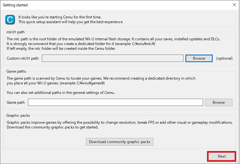Download community graphic packs
The height and width of the screenshot is (164, 240).
(120, 142)
